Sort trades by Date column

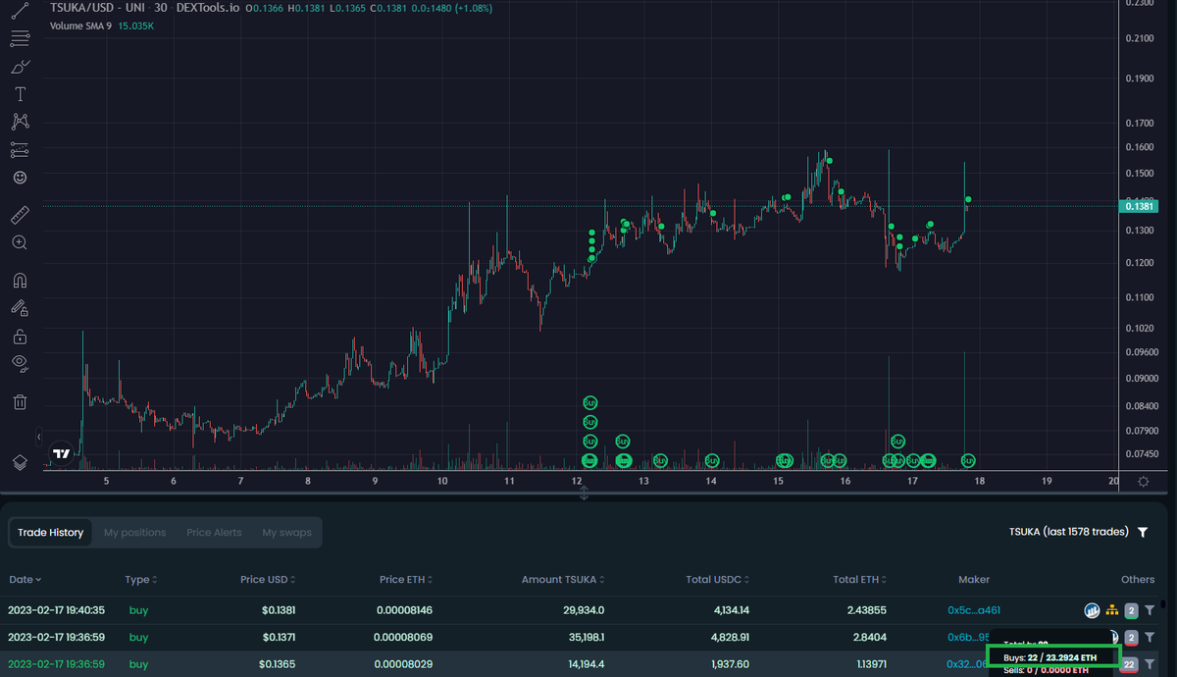click(x=26, y=580)
